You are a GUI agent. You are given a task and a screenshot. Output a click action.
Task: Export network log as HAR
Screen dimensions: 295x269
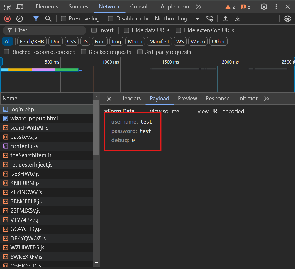pos(238,18)
